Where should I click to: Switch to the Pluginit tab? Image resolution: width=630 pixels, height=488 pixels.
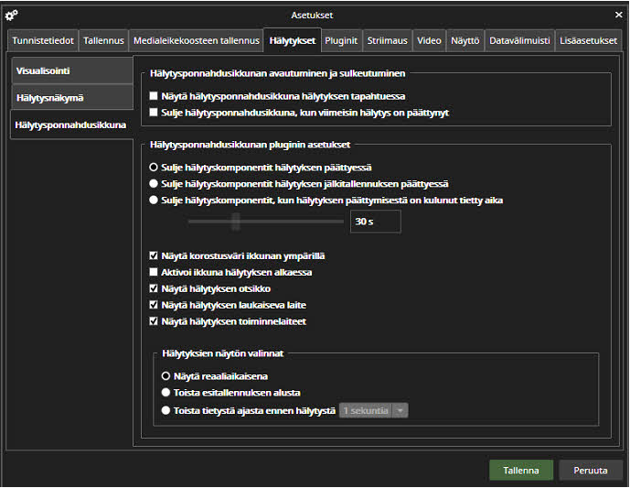[x=341, y=40]
